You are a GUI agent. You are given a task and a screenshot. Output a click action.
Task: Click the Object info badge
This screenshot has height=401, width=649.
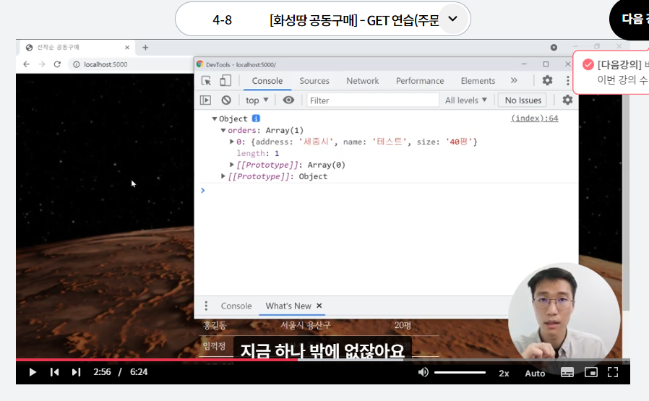(257, 118)
